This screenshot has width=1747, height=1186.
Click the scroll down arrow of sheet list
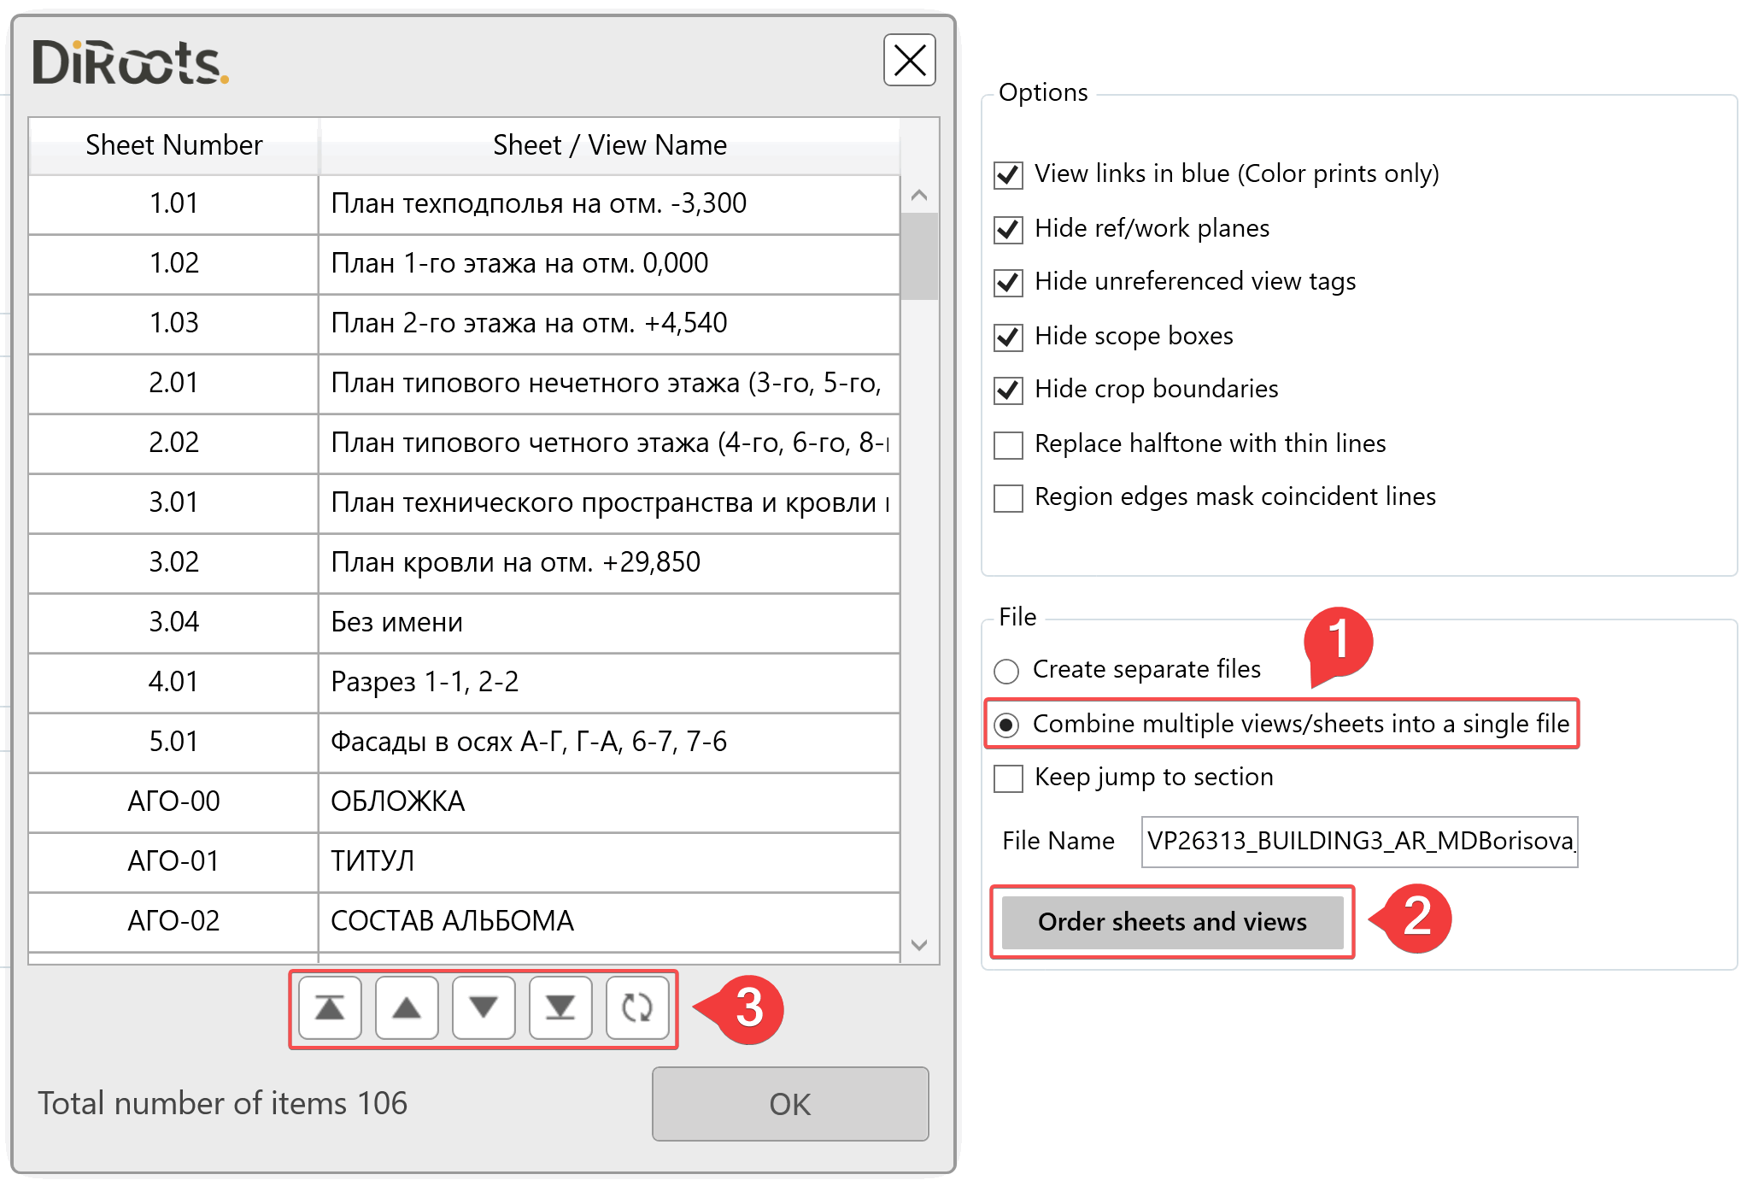919,945
